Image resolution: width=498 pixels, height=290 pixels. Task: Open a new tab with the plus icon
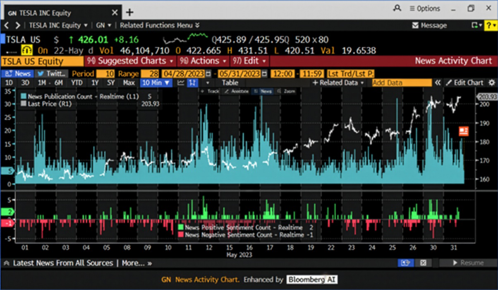point(129,12)
